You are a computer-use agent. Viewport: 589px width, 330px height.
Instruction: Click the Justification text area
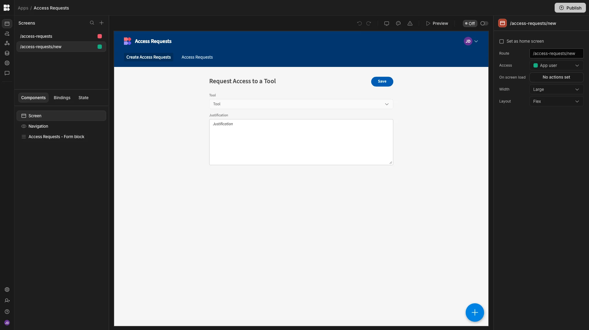[301, 142]
